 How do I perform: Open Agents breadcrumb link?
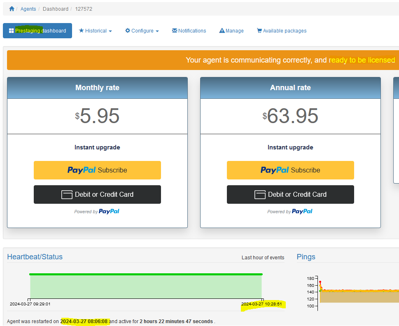coord(28,9)
